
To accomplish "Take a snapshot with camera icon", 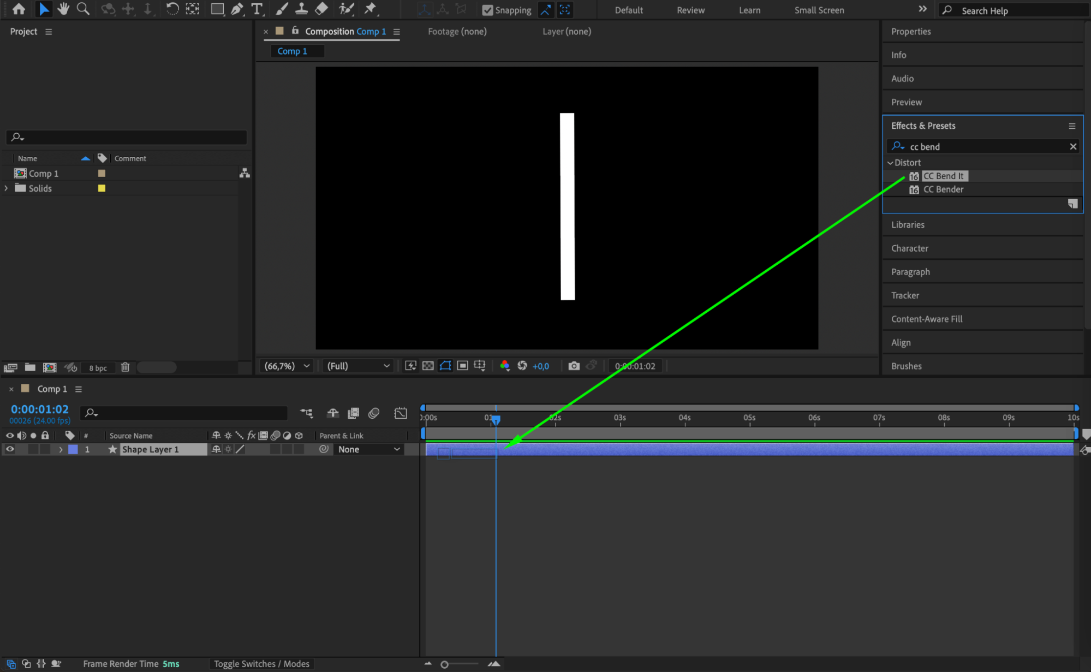I will pos(574,366).
